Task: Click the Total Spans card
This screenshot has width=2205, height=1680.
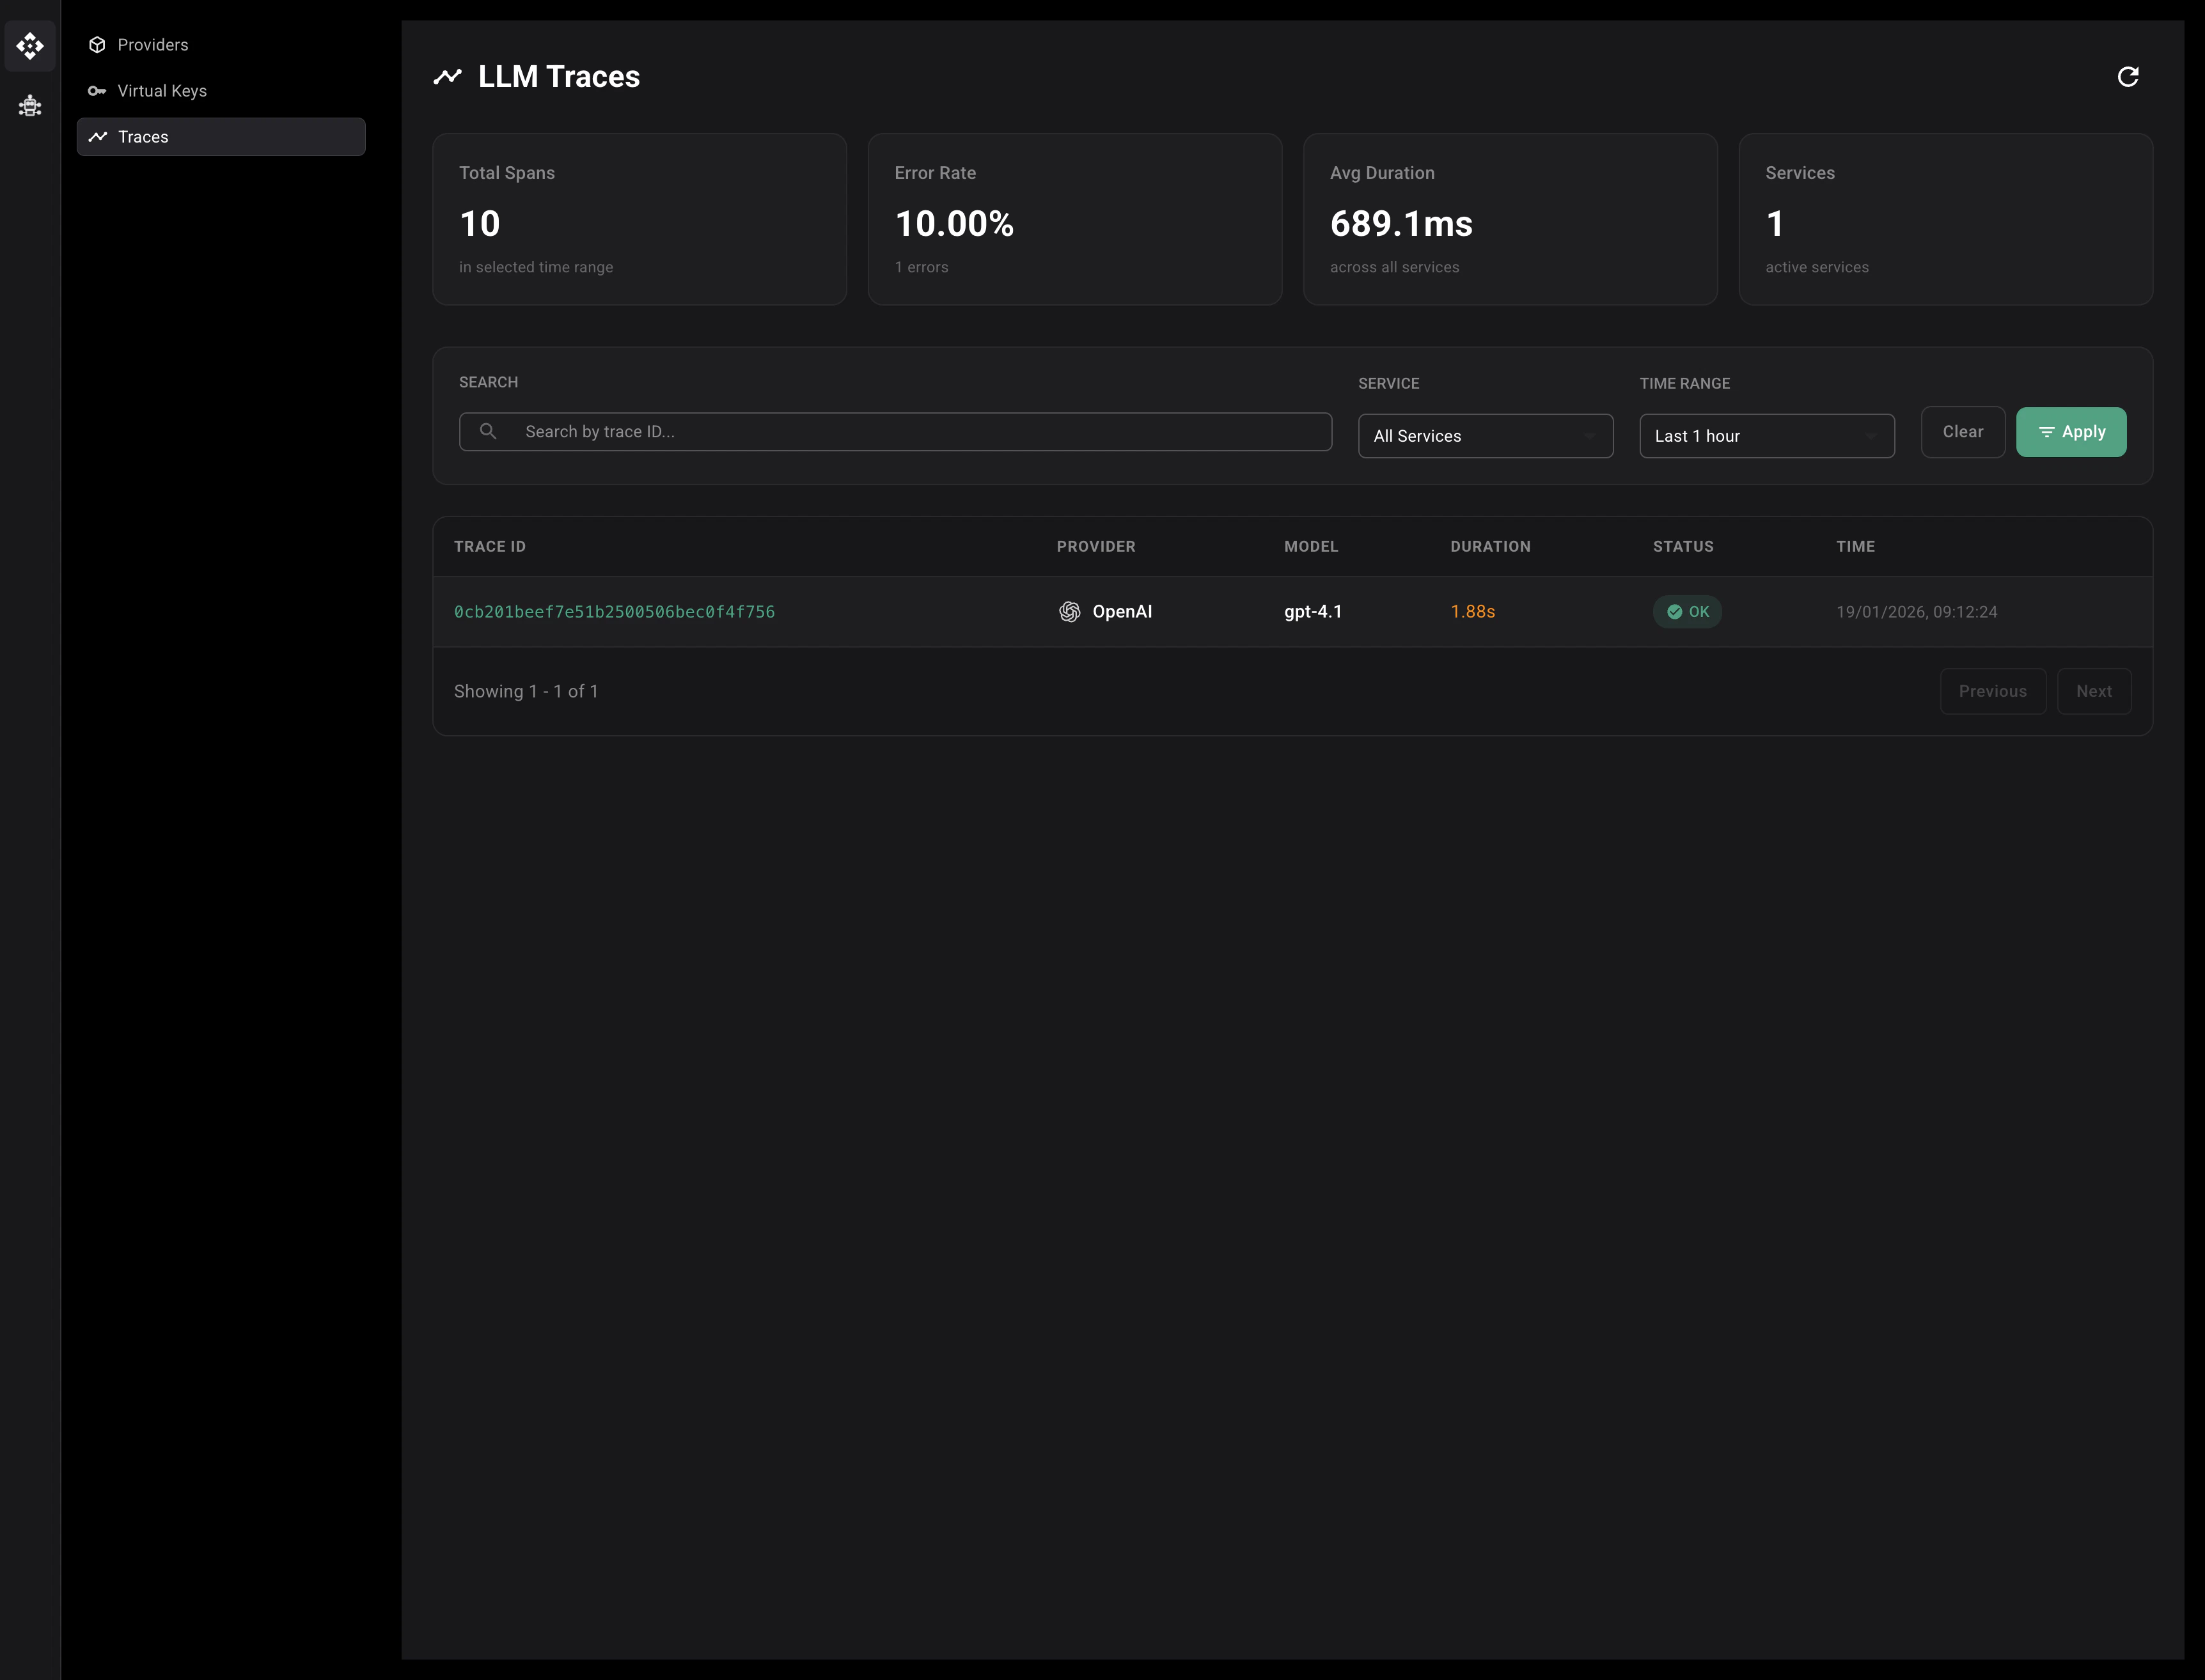Action: point(640,219)
